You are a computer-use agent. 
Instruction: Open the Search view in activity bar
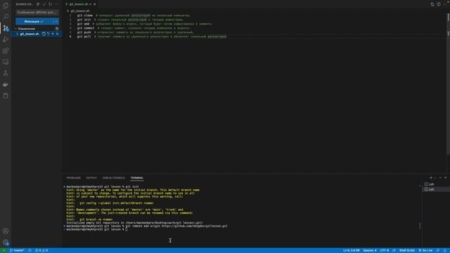coord(6,17)
